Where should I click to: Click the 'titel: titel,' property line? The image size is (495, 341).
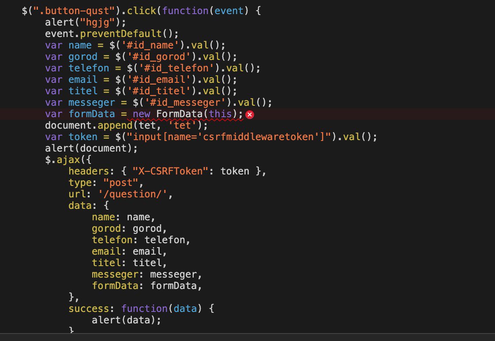129,263
